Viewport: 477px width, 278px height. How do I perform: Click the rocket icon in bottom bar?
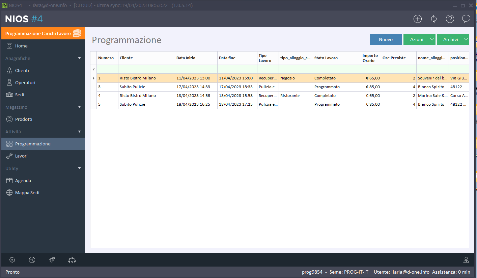pos(52,260)
